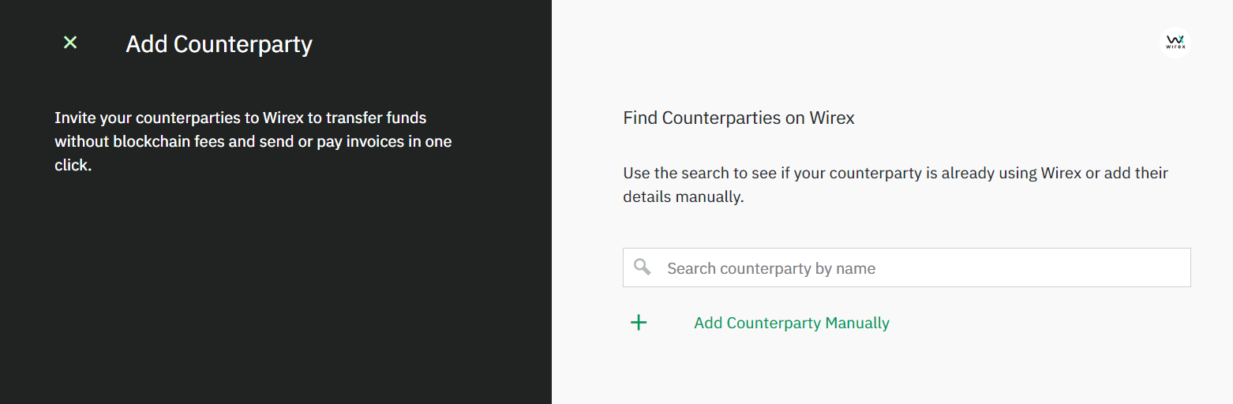This screenshot has width=1233, height=404.
Task: Click the 'Use the search' instruction paragraph
Action: point(896,185)
